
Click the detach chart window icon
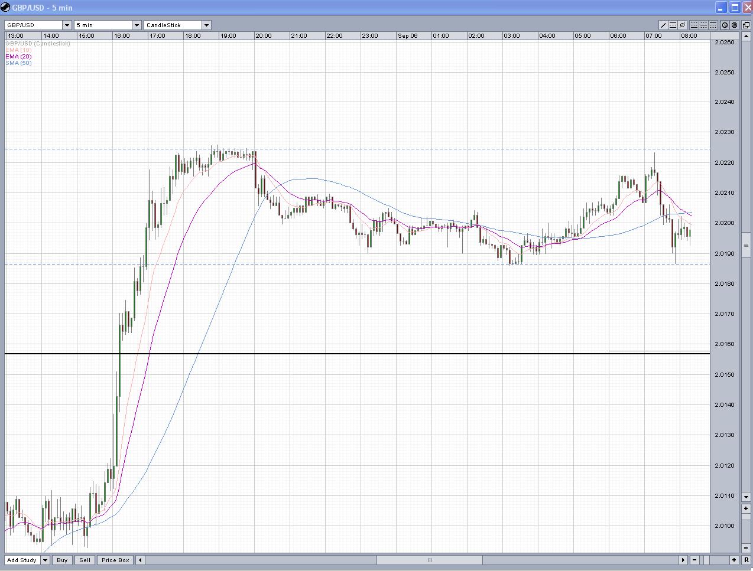(x=746, y=25)
